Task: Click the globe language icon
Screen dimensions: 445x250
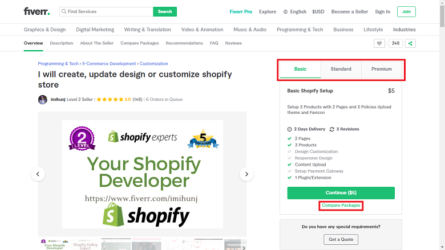Action: pos(285,11)
